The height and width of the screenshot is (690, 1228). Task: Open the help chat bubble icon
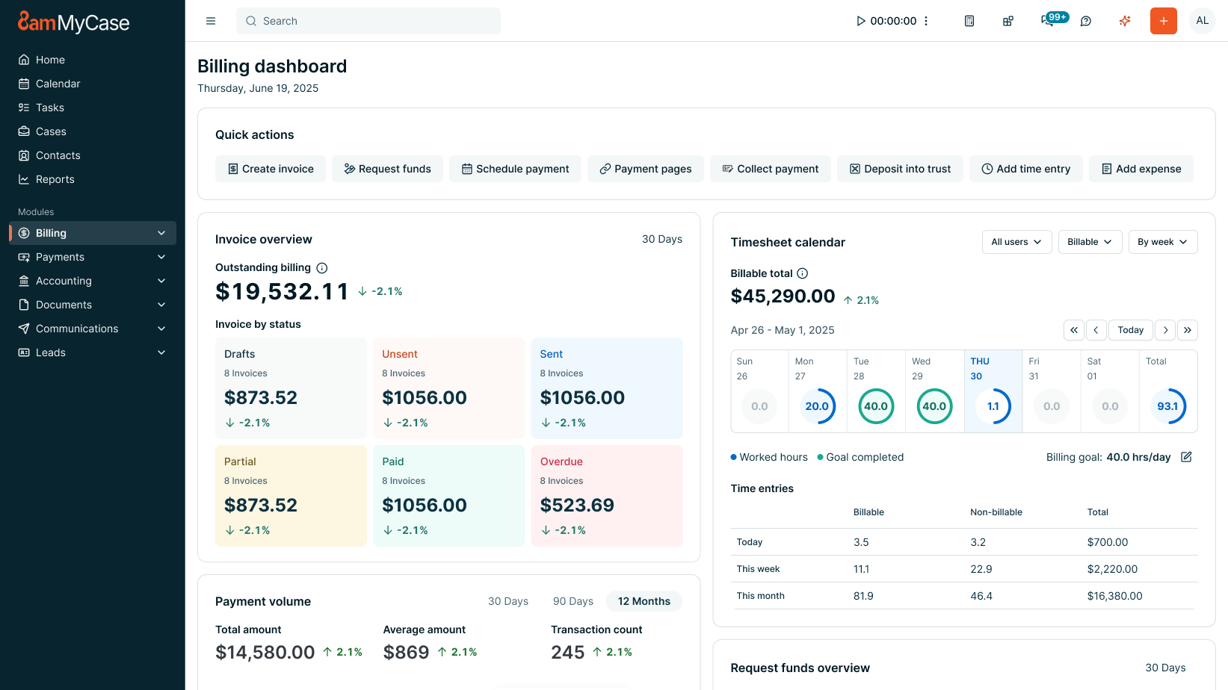pyautogui.click(x=1085, y=21)
